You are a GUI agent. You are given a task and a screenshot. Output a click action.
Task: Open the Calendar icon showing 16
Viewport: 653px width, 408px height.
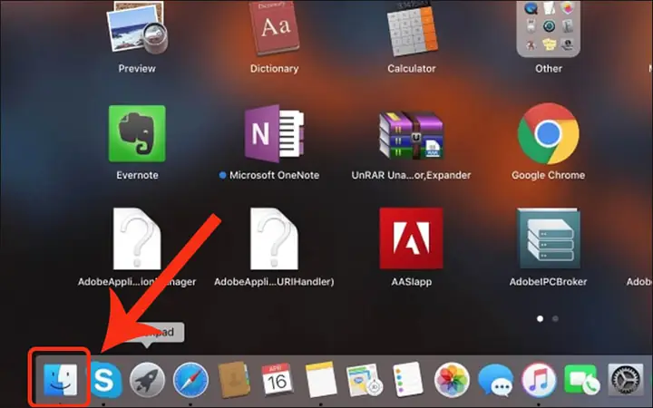tap(277, 380)
